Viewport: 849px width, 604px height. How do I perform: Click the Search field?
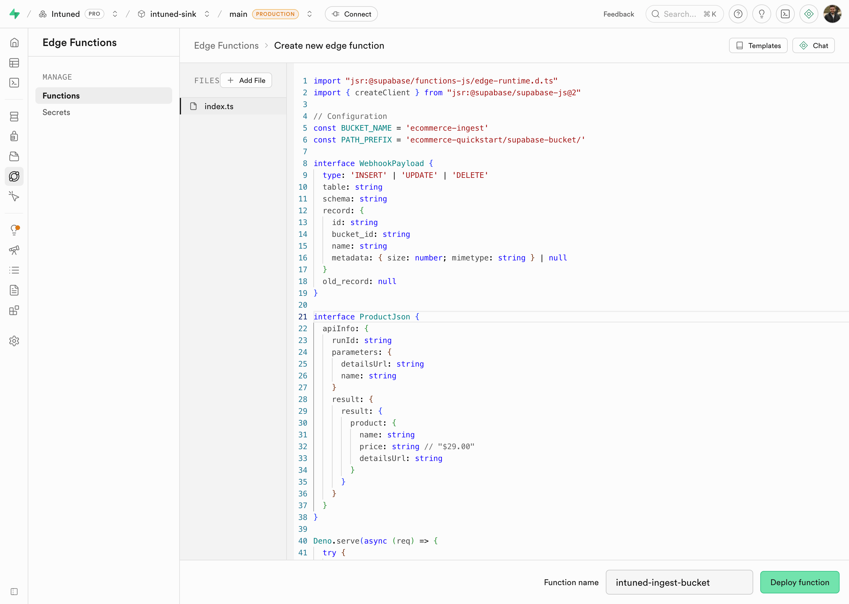pyautogui.click(x=684, y=14)
